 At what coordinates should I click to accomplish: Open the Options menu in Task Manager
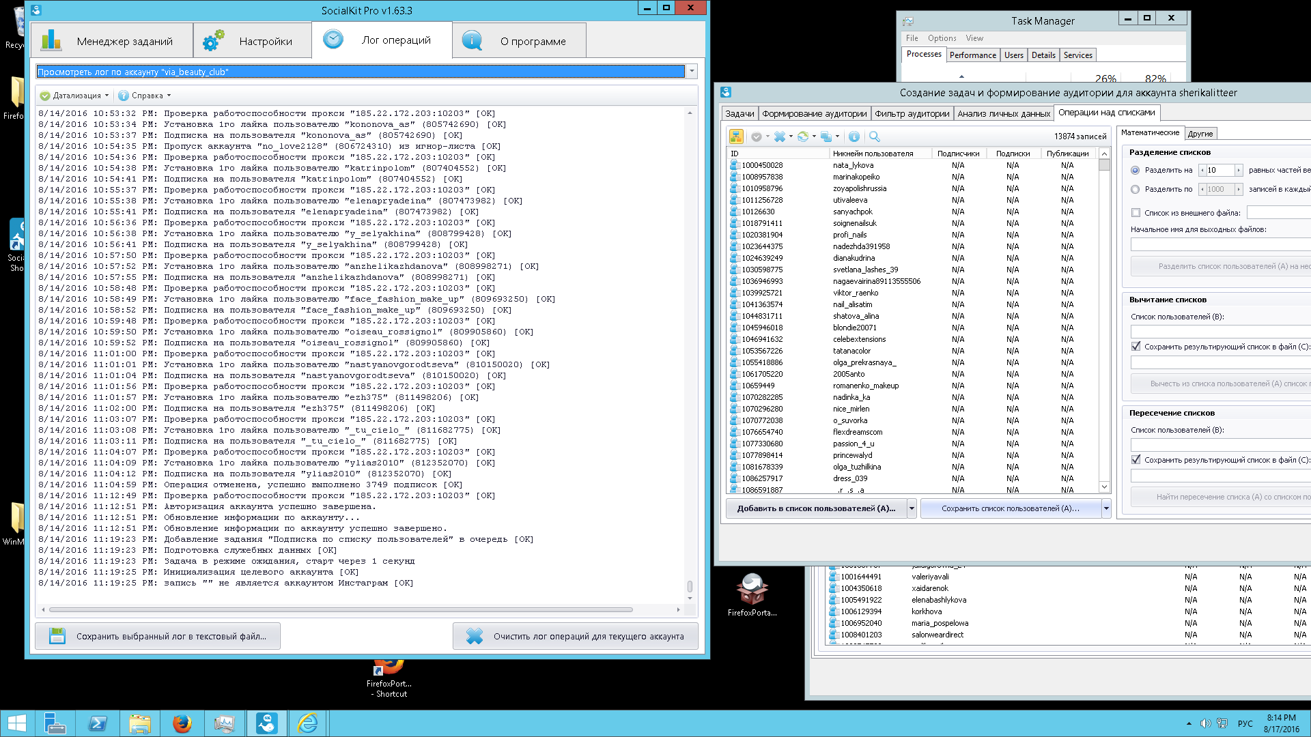pos(942,38)
